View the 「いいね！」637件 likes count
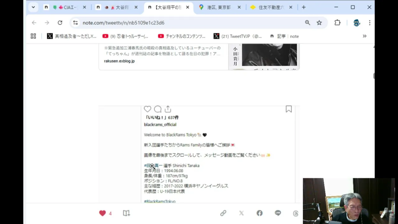Image resolution: width=398 pixels, height=224 pixels. 162,118
